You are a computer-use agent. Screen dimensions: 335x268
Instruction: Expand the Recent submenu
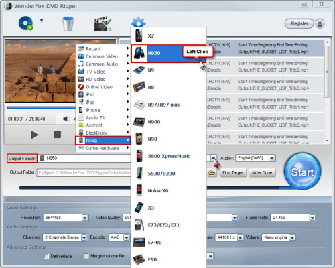click(103, 49)
